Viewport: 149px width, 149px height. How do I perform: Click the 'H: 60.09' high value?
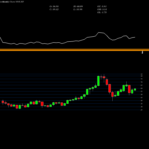(x=78, y=7)
